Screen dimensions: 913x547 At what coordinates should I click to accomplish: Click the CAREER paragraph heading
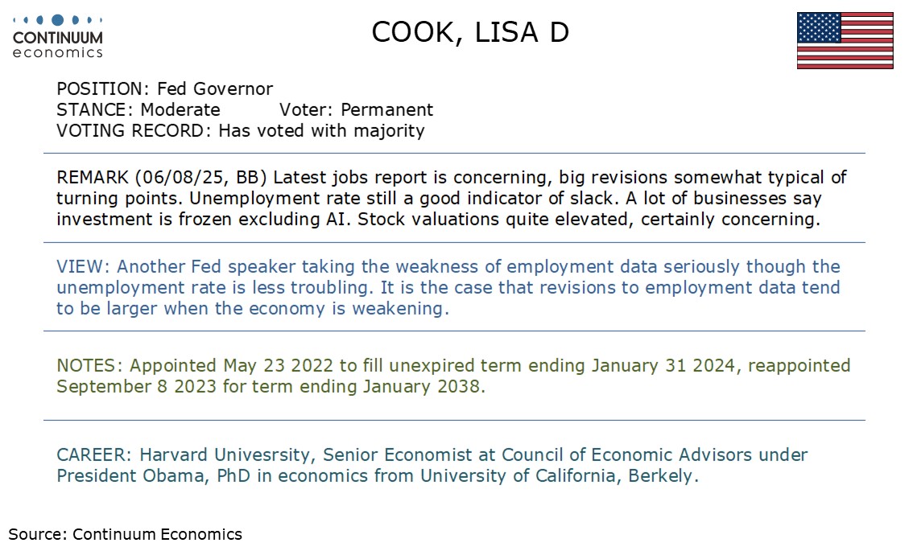pyautogui.click(x=94, y=454)
